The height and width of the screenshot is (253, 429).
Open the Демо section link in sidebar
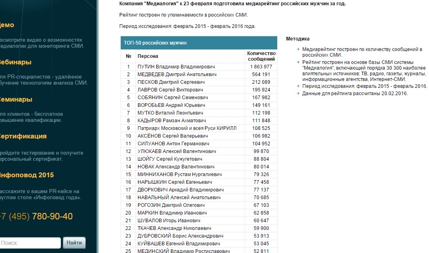pos(6,25)
